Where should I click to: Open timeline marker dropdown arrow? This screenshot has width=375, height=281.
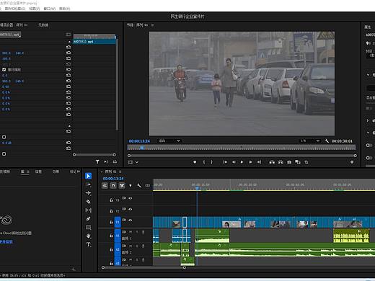[131, 185]
